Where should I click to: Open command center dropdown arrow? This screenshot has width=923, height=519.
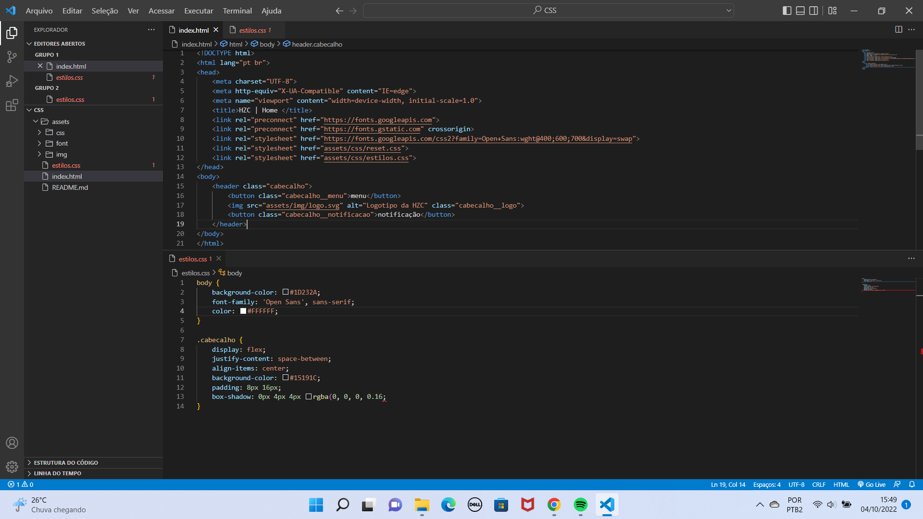(728, 11)
